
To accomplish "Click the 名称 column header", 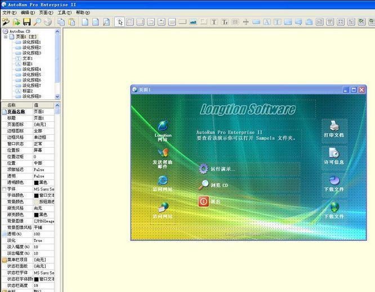I will (17, 105).
